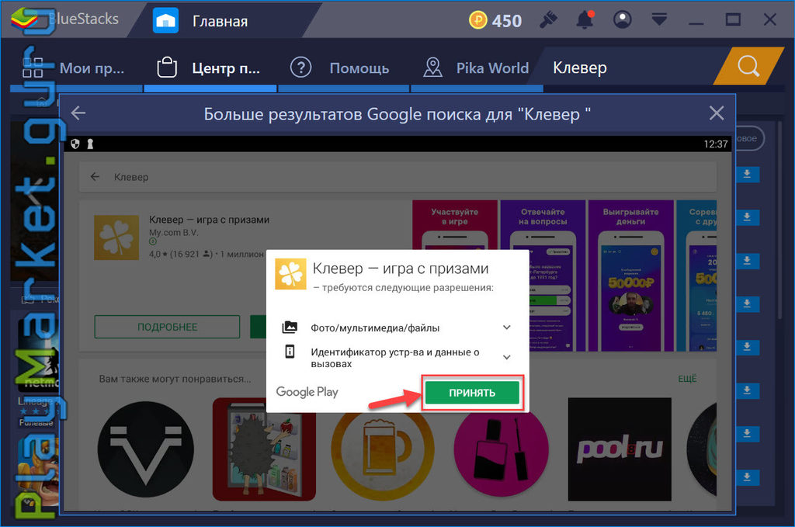Click the keyhole icon in Android status bar
Viewport: 795px width, 527px height.
(x=90, y=144)
